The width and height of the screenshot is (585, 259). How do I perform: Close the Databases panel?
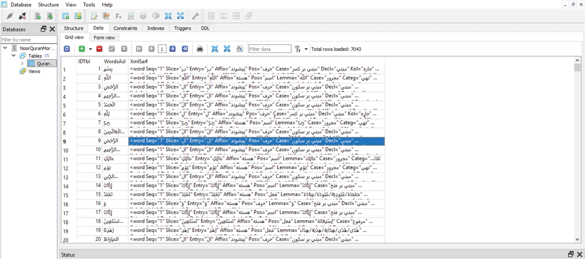(x=52, y=29)
